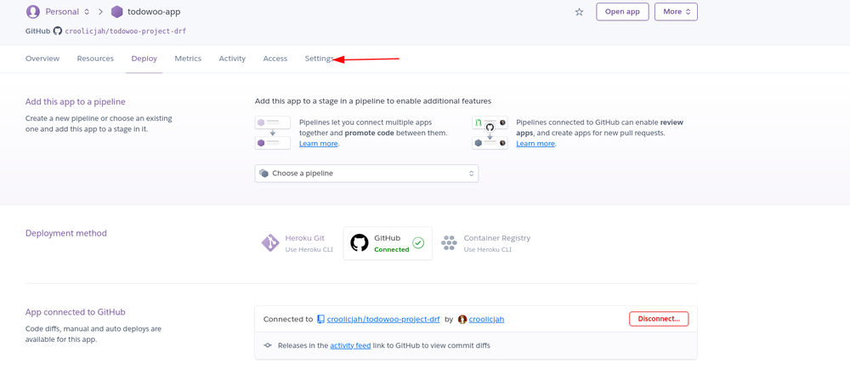
Task: Click the croolicjah user avatar icon
Action: (462, 319)
